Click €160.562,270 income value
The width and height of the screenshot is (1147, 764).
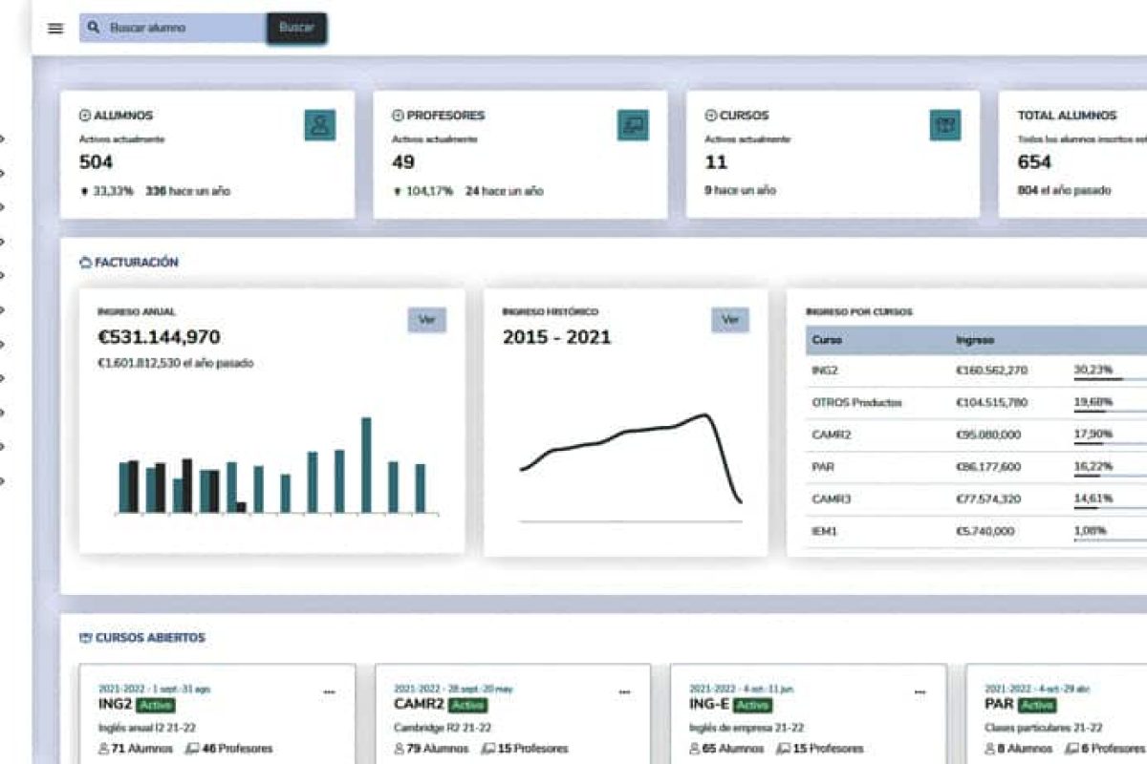point(991,371)
